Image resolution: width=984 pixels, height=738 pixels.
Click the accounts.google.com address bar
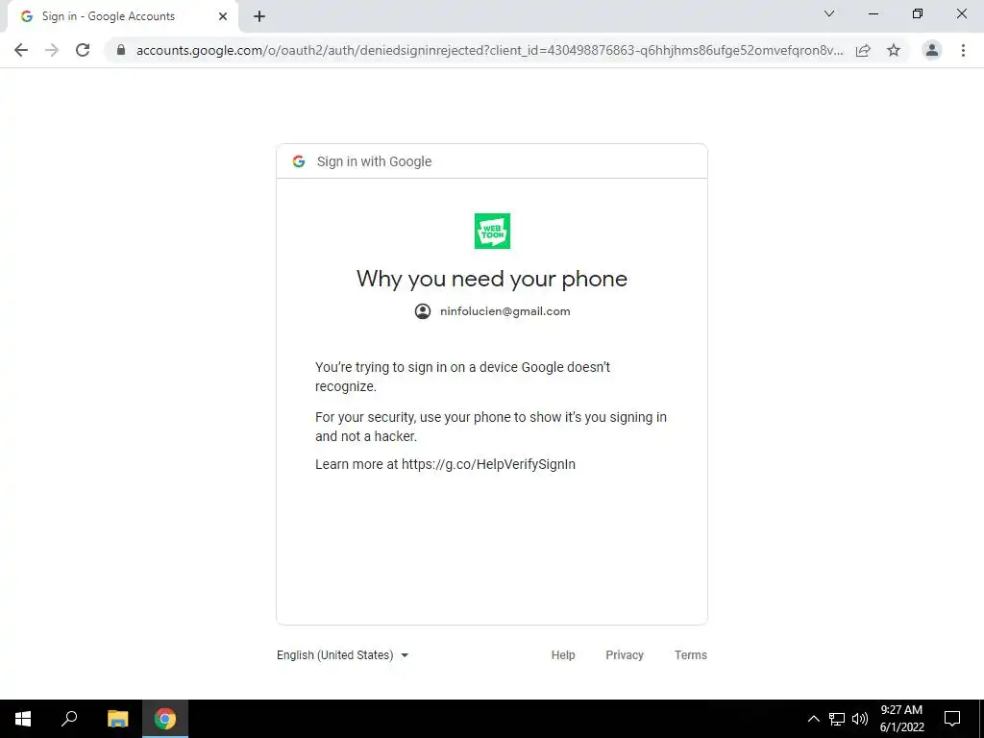(x=489, y=50)
